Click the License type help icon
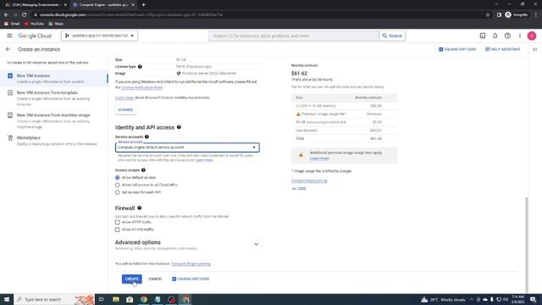 [140, 66]
